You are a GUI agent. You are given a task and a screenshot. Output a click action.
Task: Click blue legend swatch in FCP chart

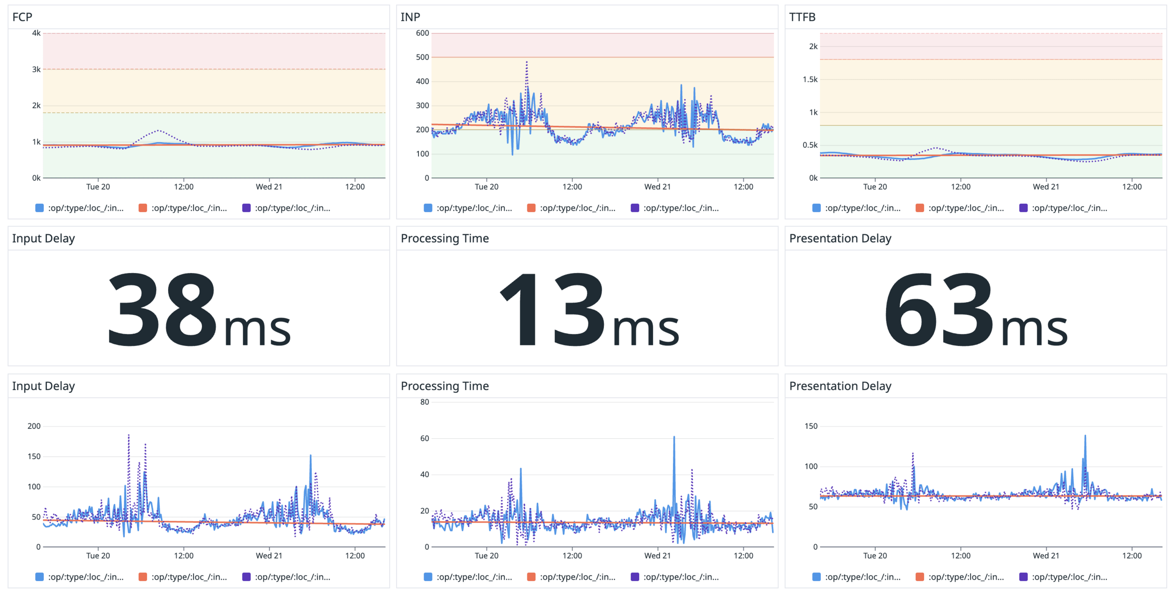[x=39, y=208]
